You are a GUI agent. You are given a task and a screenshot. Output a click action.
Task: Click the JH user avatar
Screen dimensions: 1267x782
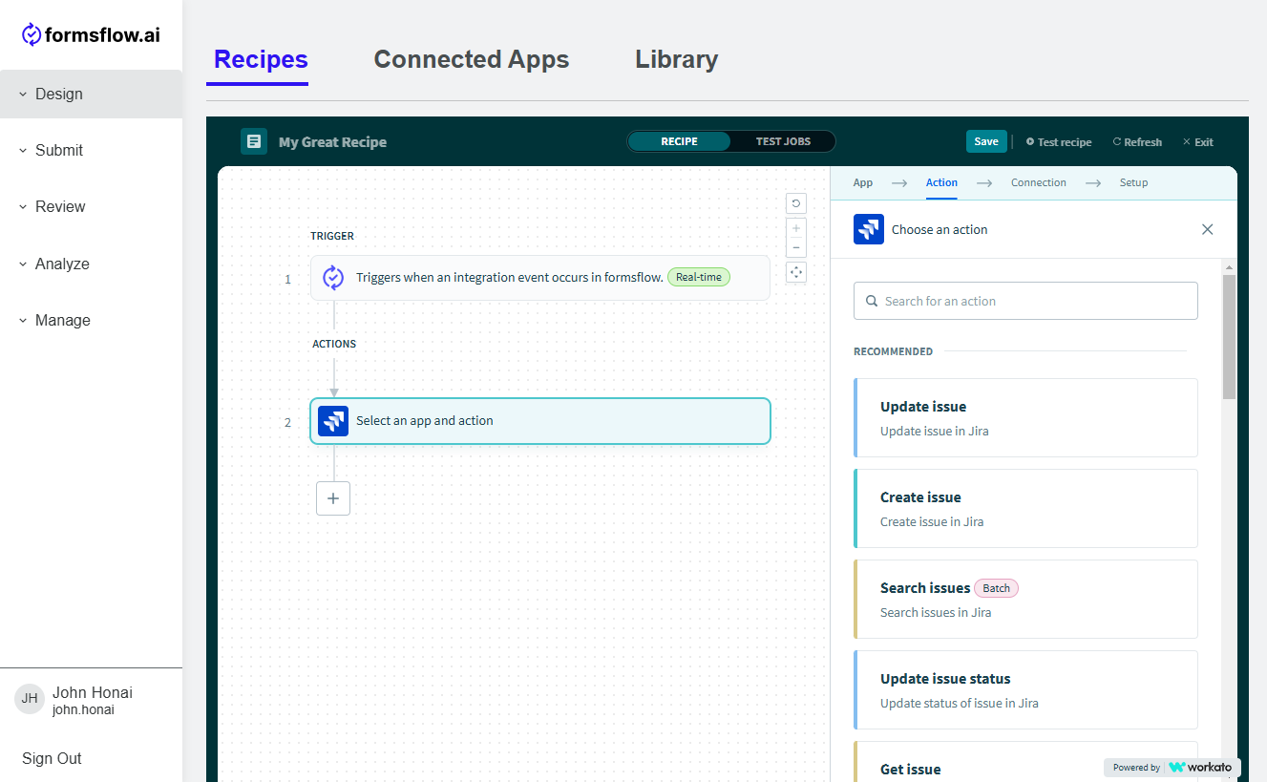point(30,699)
